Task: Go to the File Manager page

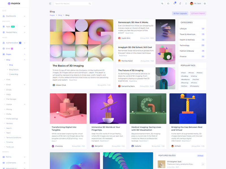Action: pos(11,99)
